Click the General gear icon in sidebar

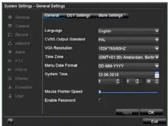click(x=10, y=17)
